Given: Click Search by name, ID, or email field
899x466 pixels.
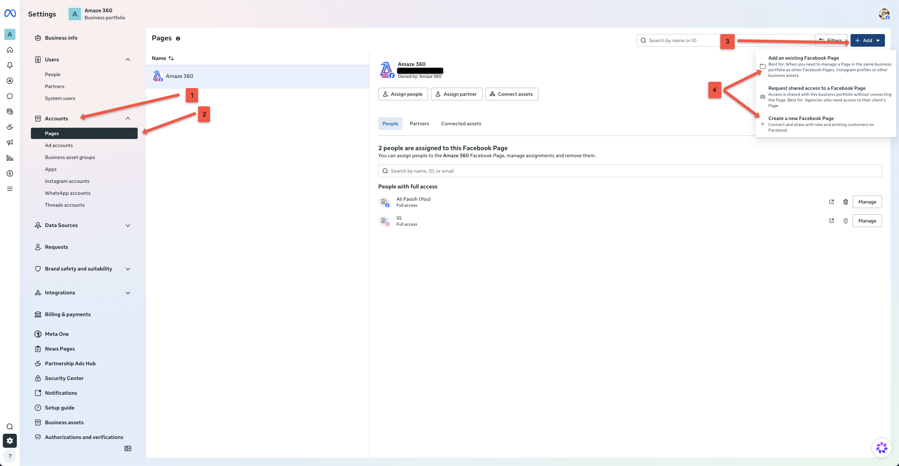Looking at the screenshot, I should pos(630,171).
